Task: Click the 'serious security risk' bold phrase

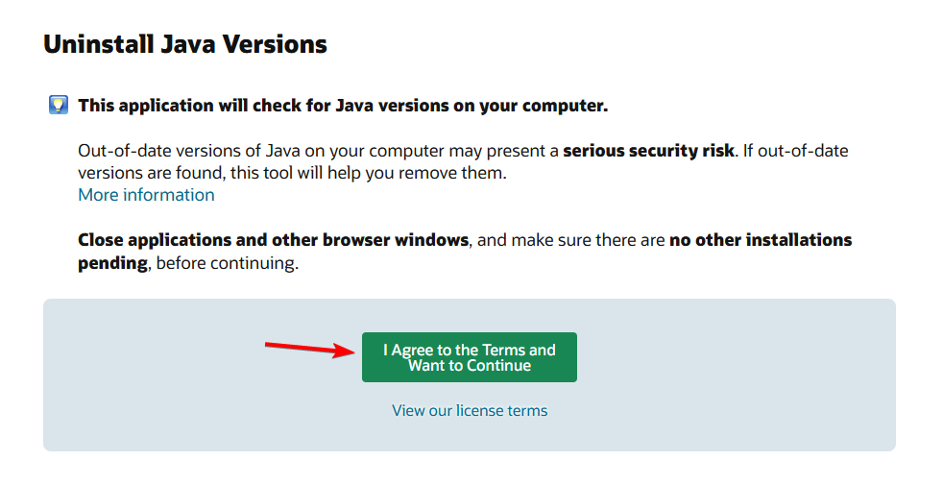Action: (648, 151)
